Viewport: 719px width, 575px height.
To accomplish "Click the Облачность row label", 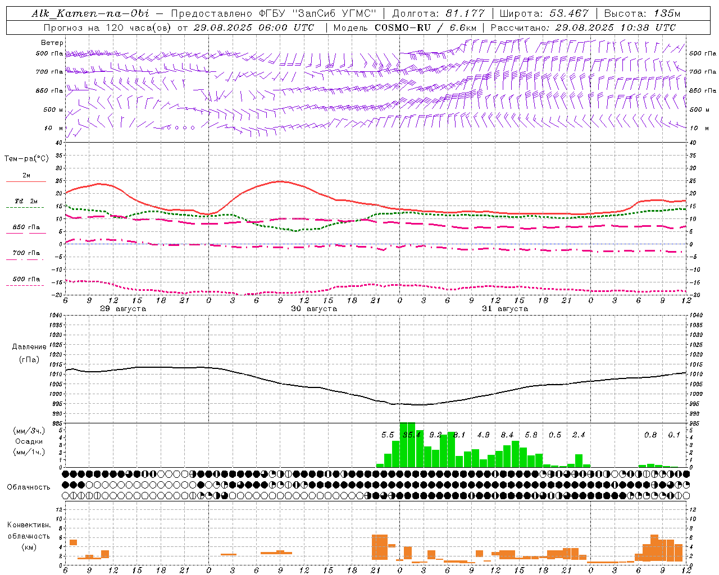I will (29, 487).
